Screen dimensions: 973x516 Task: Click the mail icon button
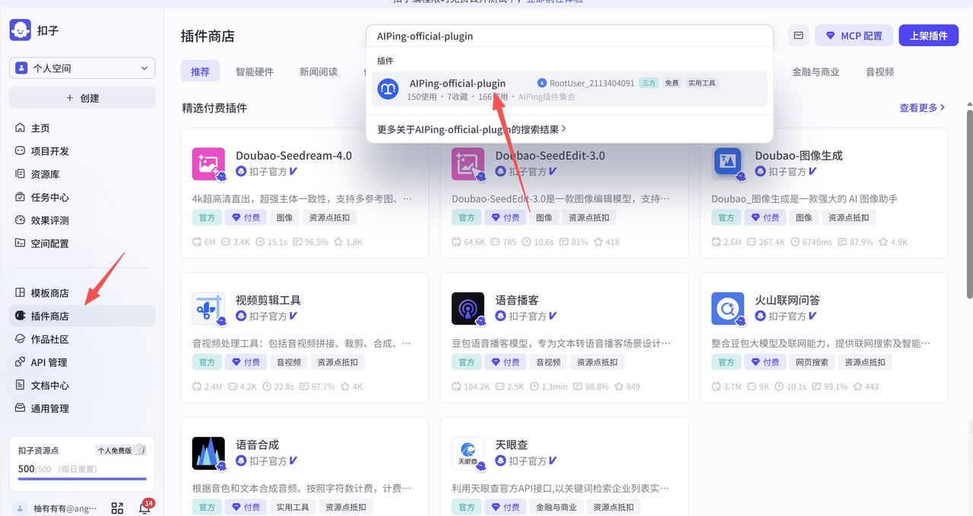pos(798,36)
